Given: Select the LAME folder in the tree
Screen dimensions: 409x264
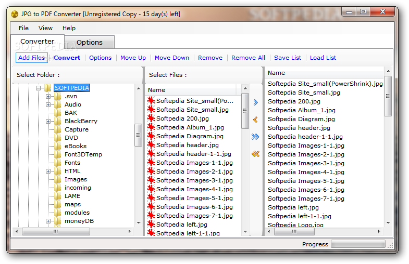Looking at the screenshot, I should coord(72,196).
